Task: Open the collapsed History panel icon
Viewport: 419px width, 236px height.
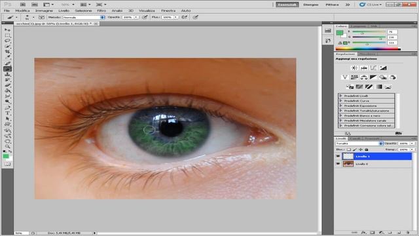Action: [328, 41]
